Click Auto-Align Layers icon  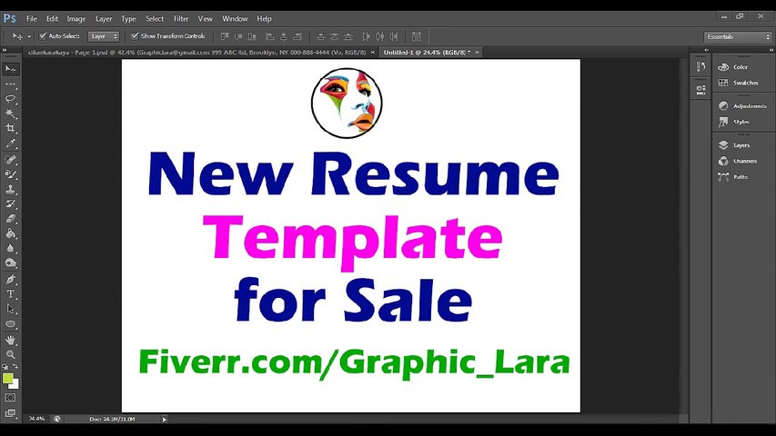pos(417,36)
